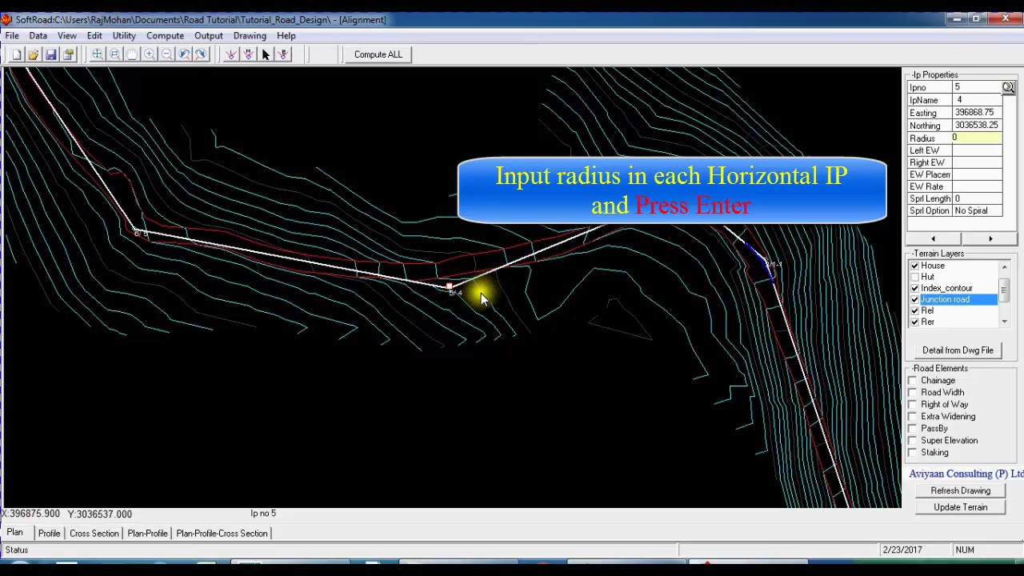Image resolution: width=1024 pixels, height=576 pixels.
Task: Select the zoom extents tool
Action: point(97,54)
